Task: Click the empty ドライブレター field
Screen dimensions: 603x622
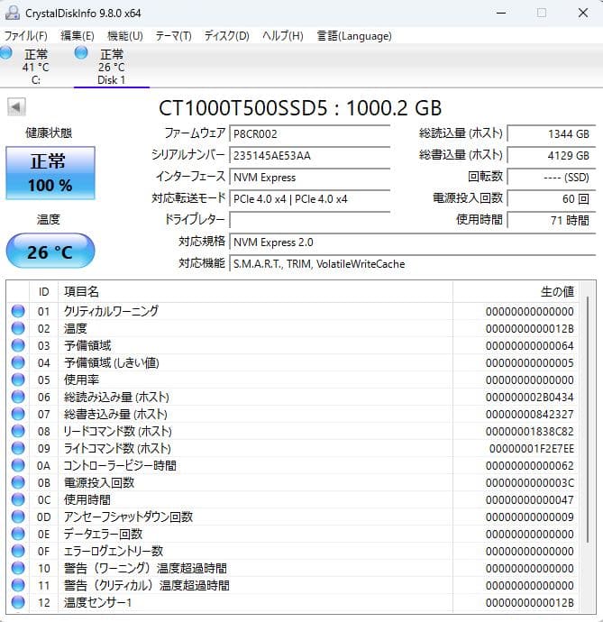Action: click(310, 220)
